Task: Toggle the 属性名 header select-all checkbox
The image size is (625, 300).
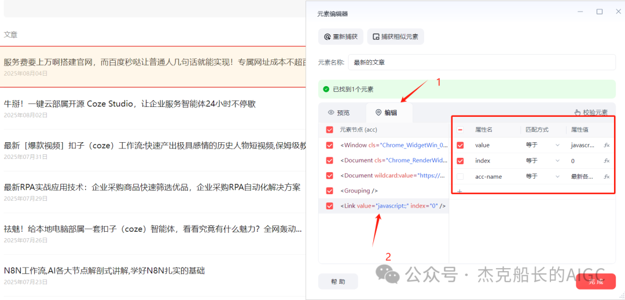Action: click(x=460, y=129)
